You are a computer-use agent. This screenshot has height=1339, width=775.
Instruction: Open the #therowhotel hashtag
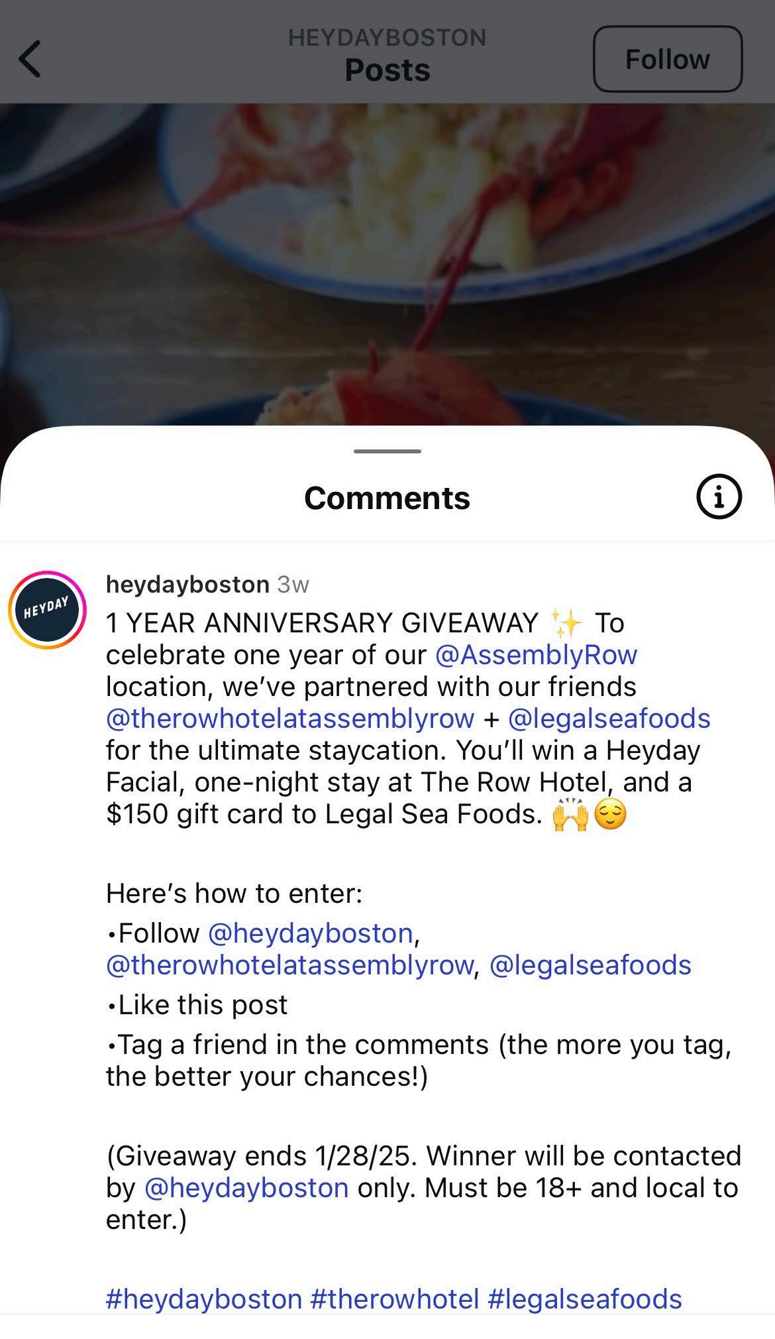[395, 1299]
